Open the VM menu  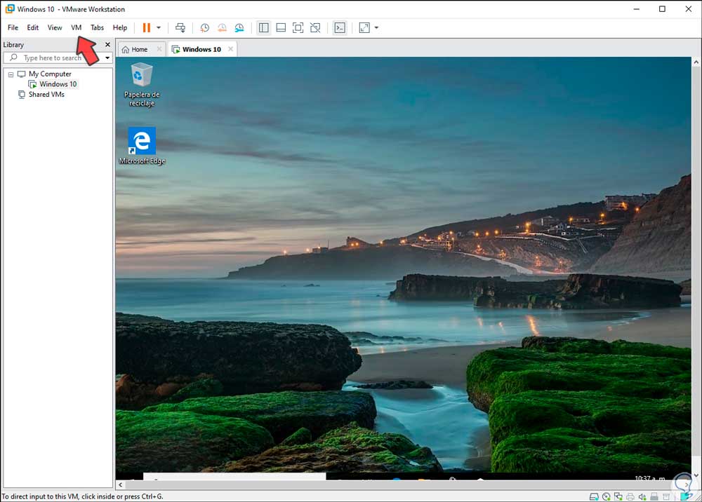coord(76,28)
